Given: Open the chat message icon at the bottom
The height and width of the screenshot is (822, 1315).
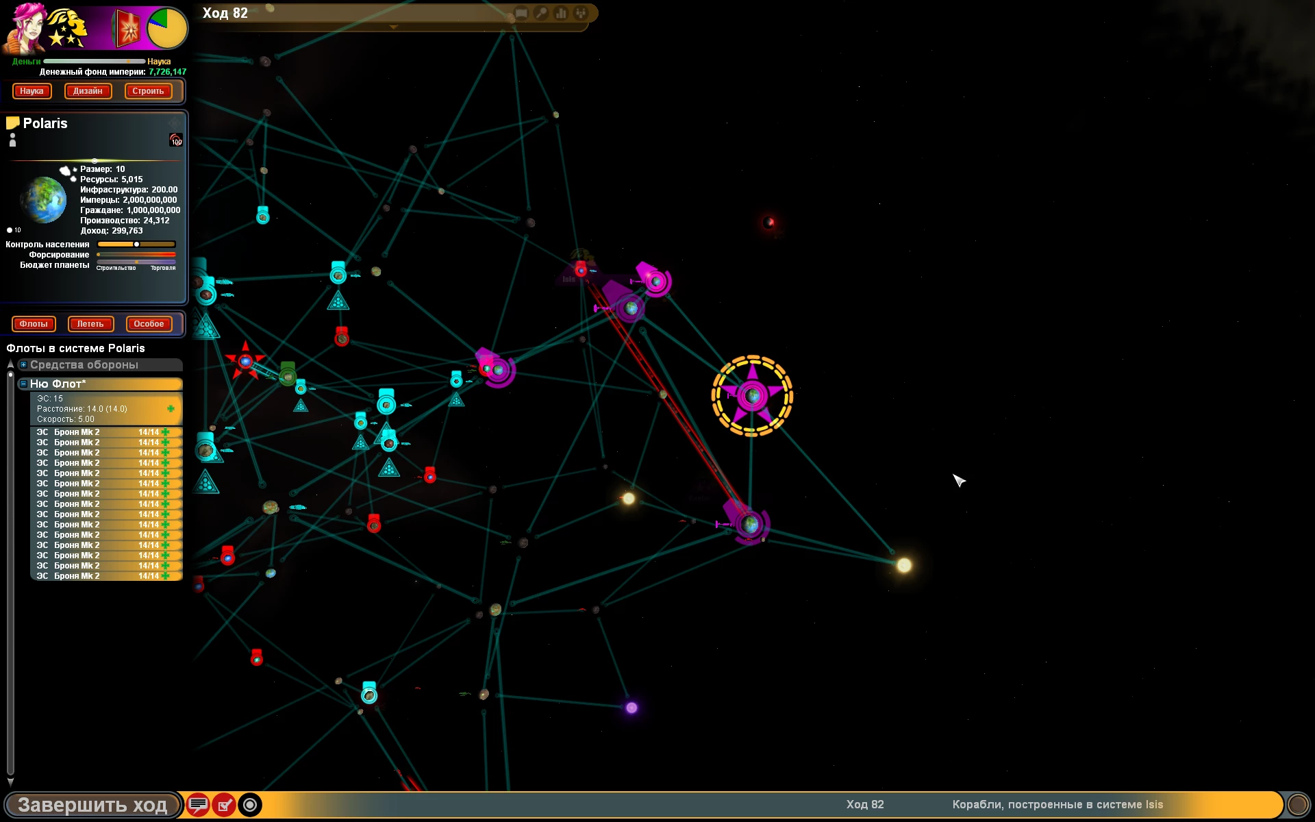Looking at the screenshot, I should coord(198,805).
